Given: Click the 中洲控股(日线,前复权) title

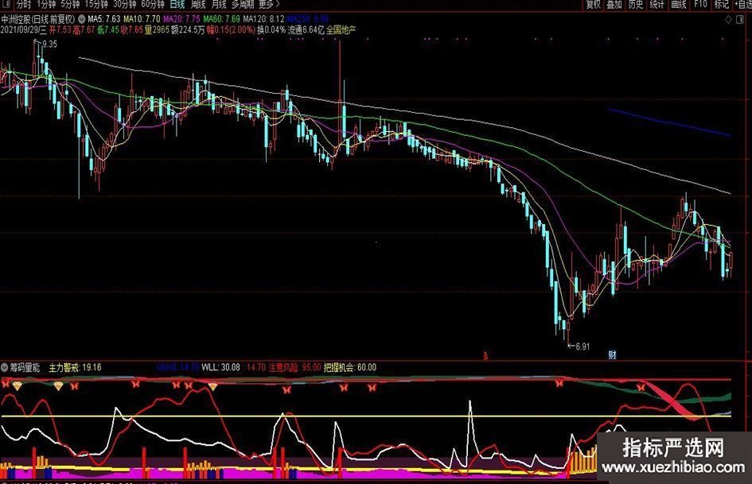Looking at the screenshot, I should [38, 19].
